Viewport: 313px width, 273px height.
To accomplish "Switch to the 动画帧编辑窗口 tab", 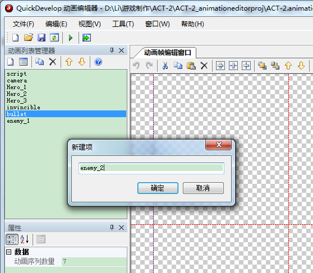I will tap(168, 53).
